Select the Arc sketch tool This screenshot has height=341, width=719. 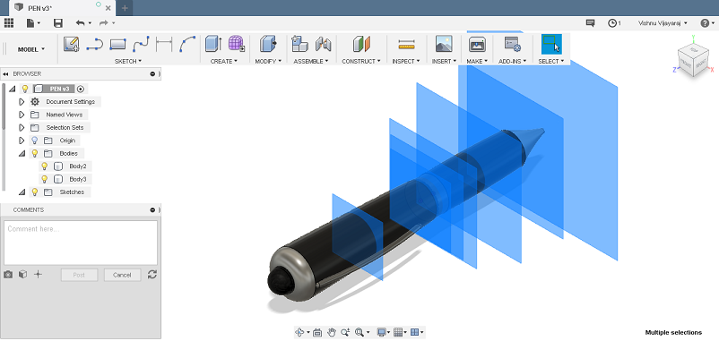[x=187, y=44]
